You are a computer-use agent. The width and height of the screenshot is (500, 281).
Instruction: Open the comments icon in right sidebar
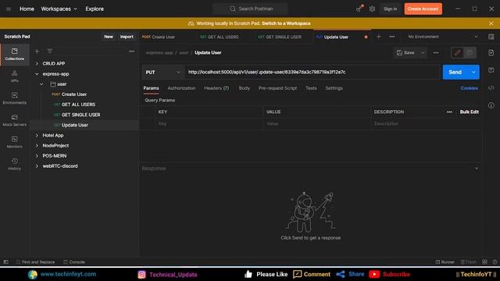pos(491,70)
